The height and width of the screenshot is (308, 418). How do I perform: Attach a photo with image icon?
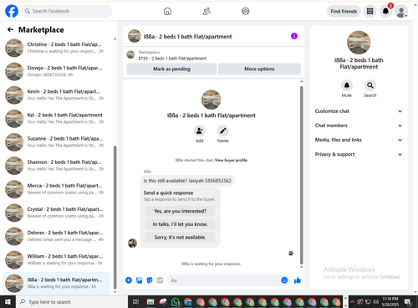[x=139, y=280]
